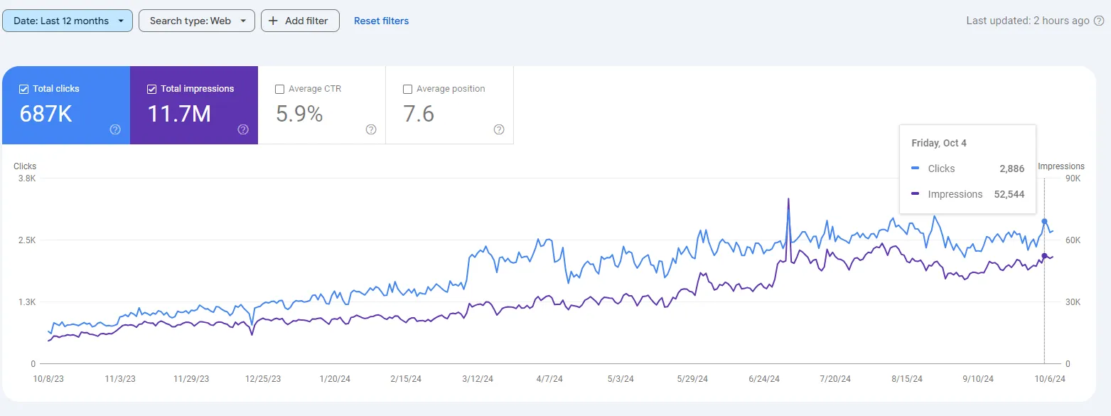
Task: Click the Average position help icon
Action: pyautogui.click(x=499, y=129)
